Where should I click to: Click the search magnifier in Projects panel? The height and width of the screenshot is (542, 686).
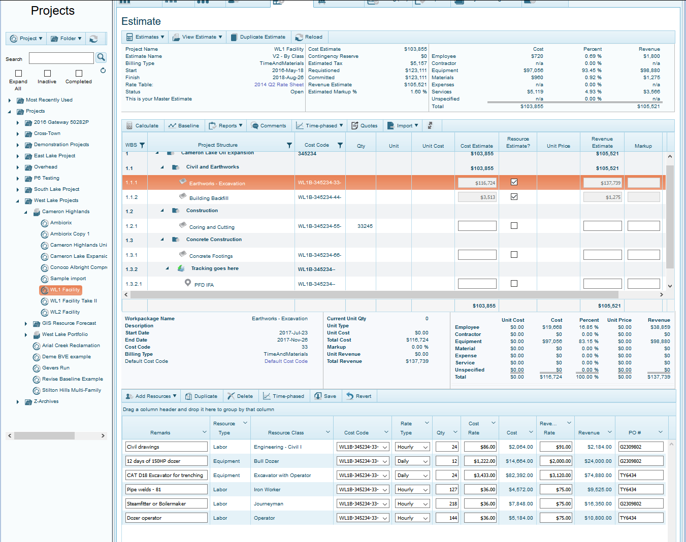tap(101, 57)
